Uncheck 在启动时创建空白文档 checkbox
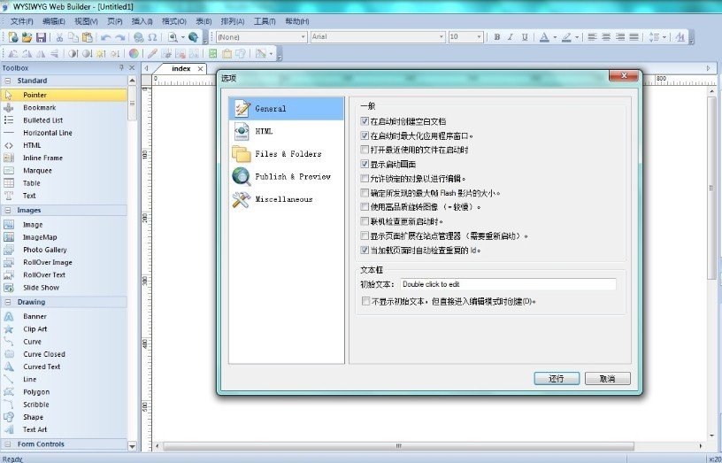 pos(365,121)
